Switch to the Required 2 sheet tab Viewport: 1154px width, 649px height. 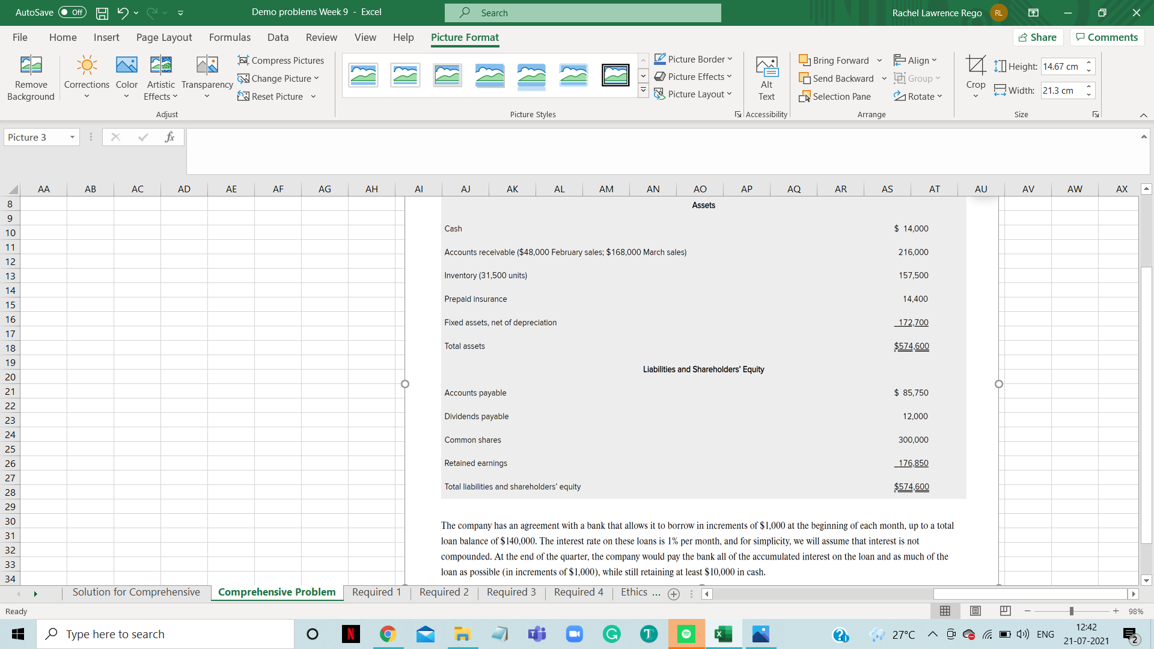coord(443,592)
